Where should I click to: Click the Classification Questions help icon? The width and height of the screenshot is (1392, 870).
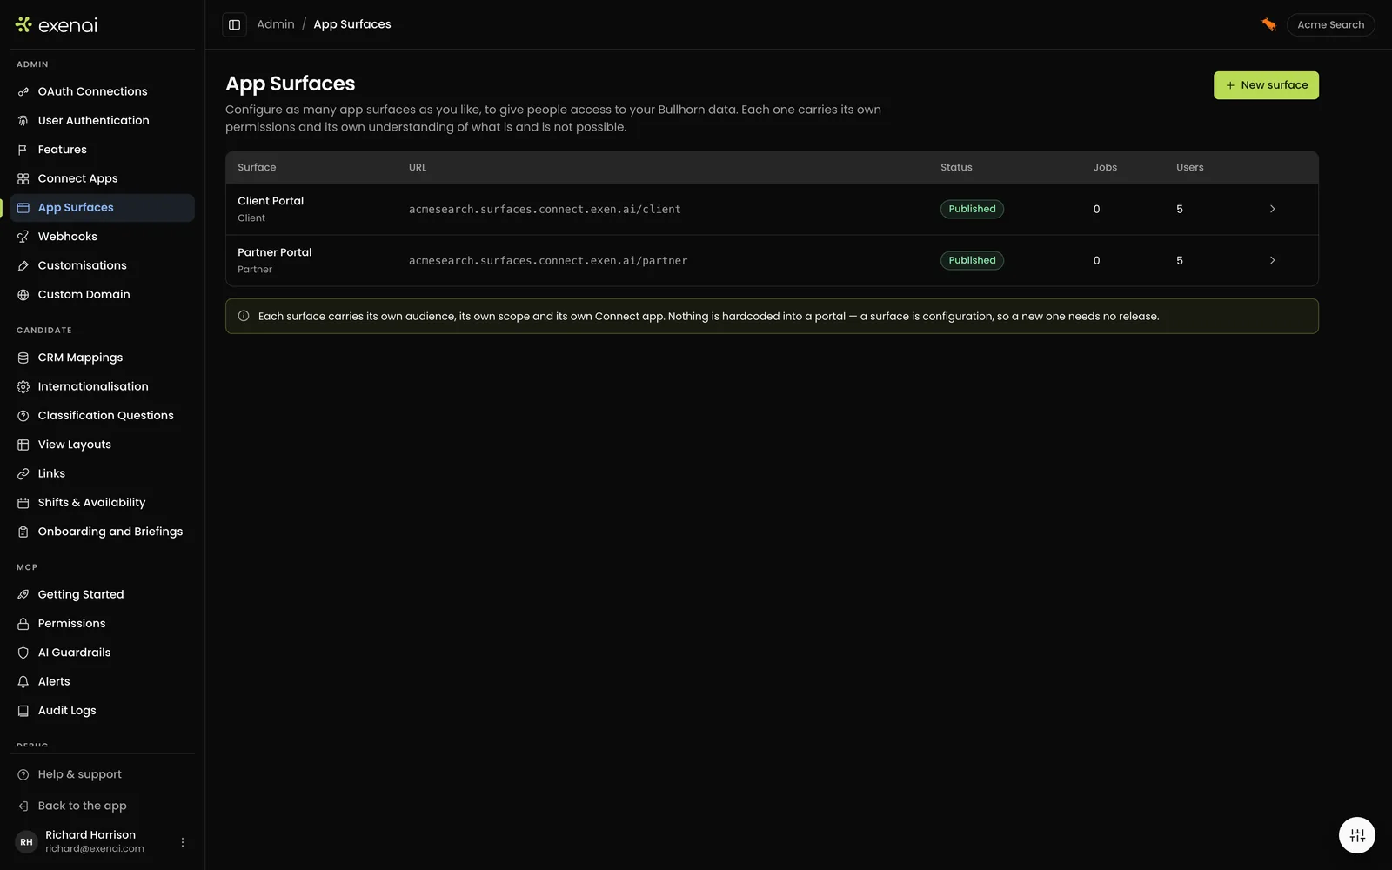coord(23,416)
